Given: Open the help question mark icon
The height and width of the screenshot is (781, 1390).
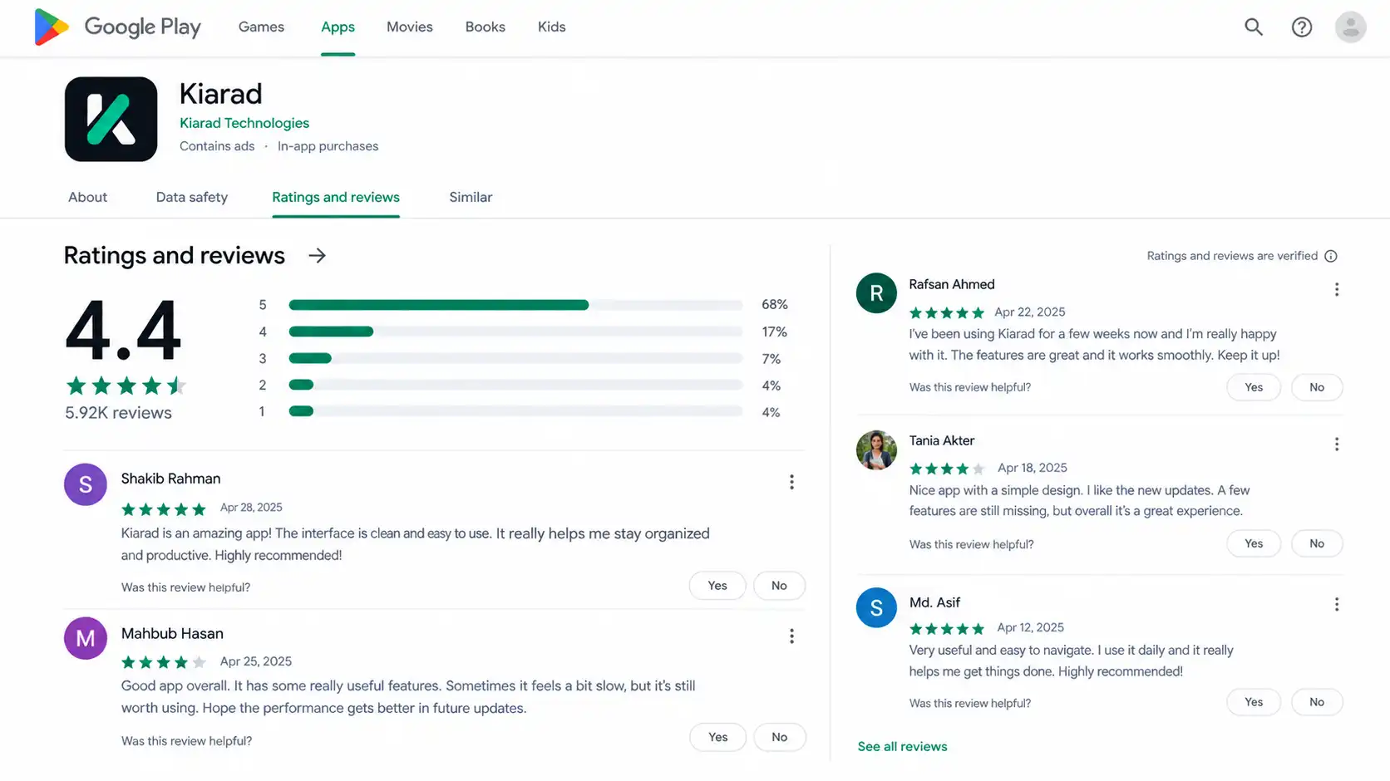Looking at the screenshot, I should pyautogui.click(x=1302, y=27).
